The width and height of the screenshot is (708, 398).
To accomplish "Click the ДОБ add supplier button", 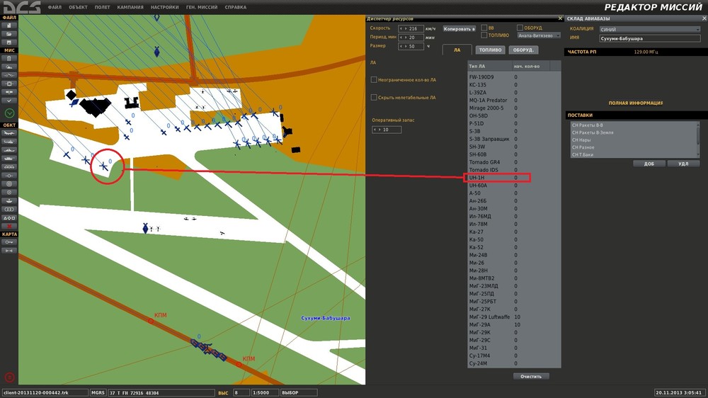I will click(x=649, y=164).
